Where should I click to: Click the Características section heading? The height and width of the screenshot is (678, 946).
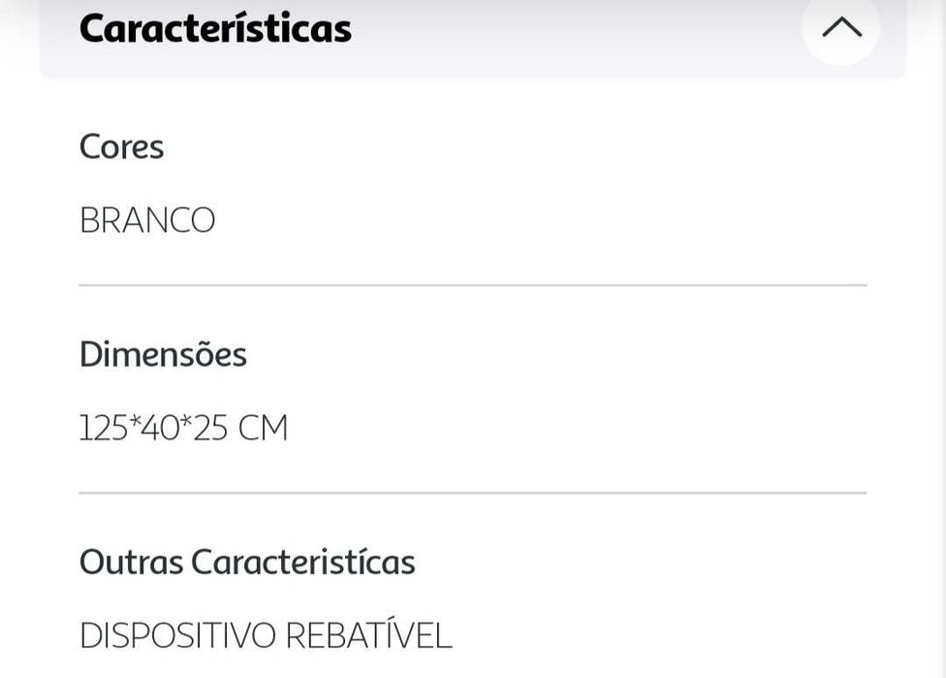215,28
